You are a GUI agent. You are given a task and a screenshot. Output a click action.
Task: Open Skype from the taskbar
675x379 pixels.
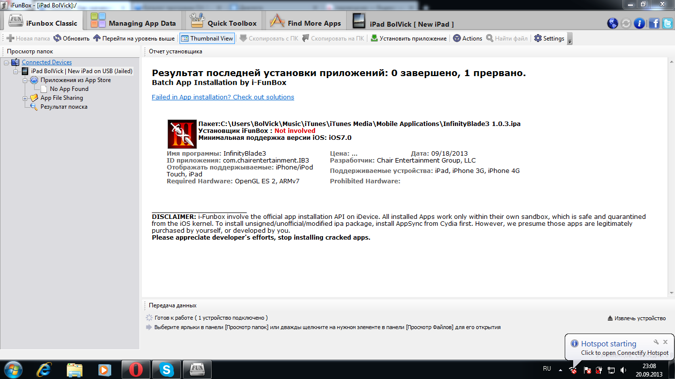(167, 369)
